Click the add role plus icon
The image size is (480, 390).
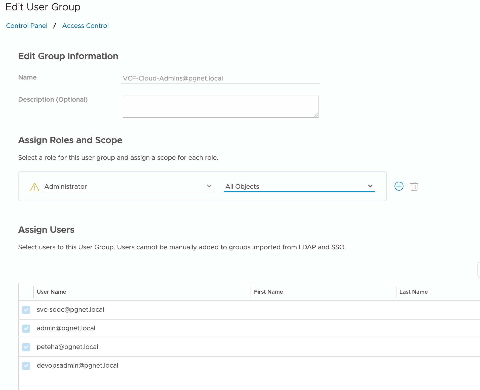tap(399, 186)
